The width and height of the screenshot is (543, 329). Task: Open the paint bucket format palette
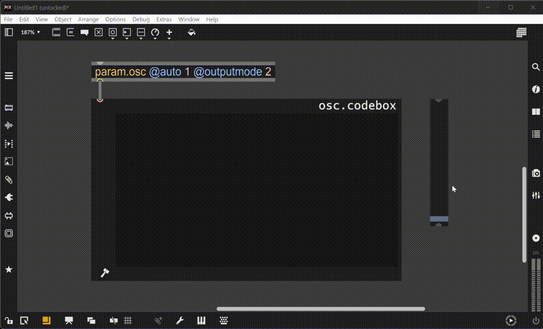tap(192, 32)
